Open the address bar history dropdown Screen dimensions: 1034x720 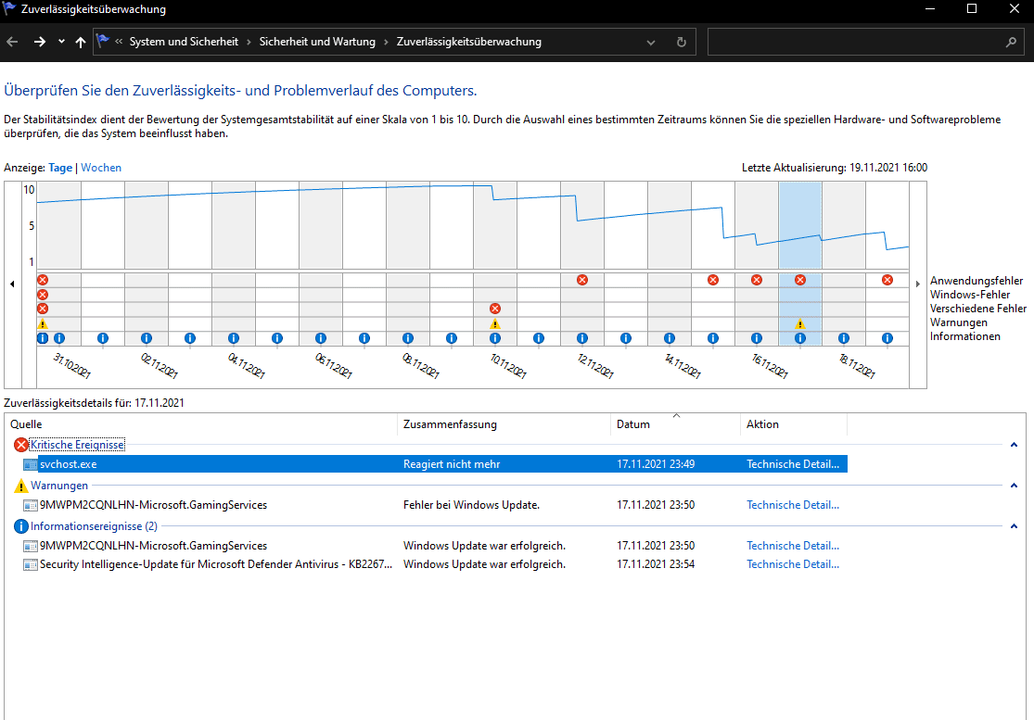651,42
